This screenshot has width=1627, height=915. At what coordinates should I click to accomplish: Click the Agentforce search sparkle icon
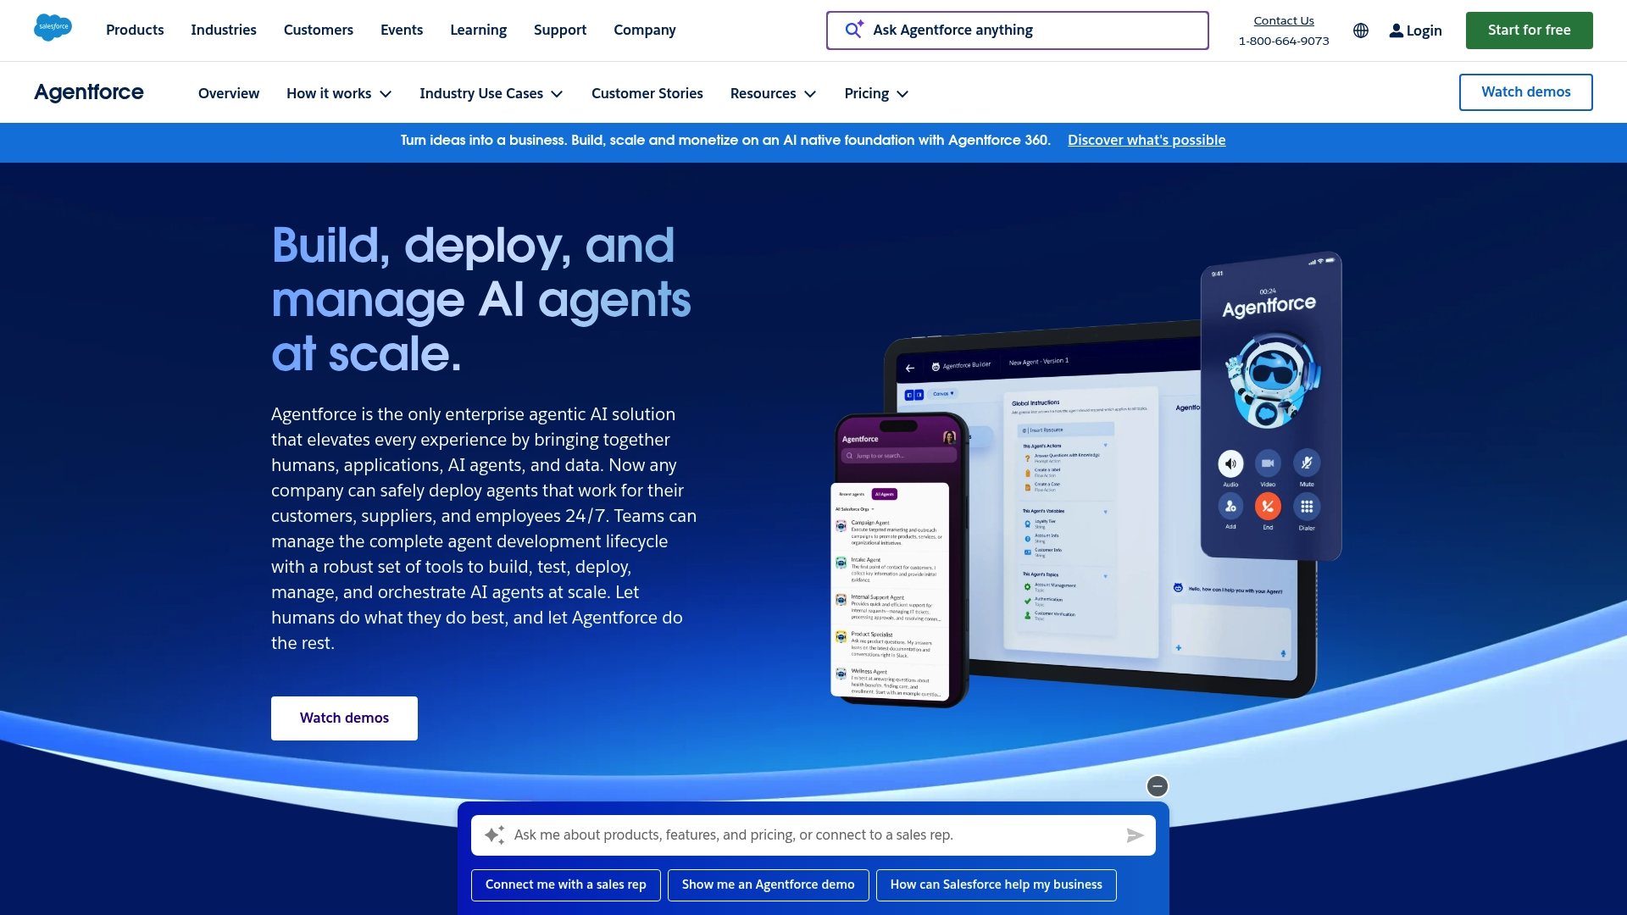[x=854, y=30]
